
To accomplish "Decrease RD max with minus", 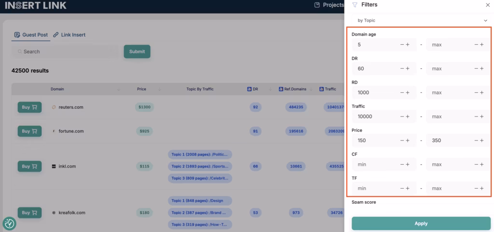I will (476, 93).
